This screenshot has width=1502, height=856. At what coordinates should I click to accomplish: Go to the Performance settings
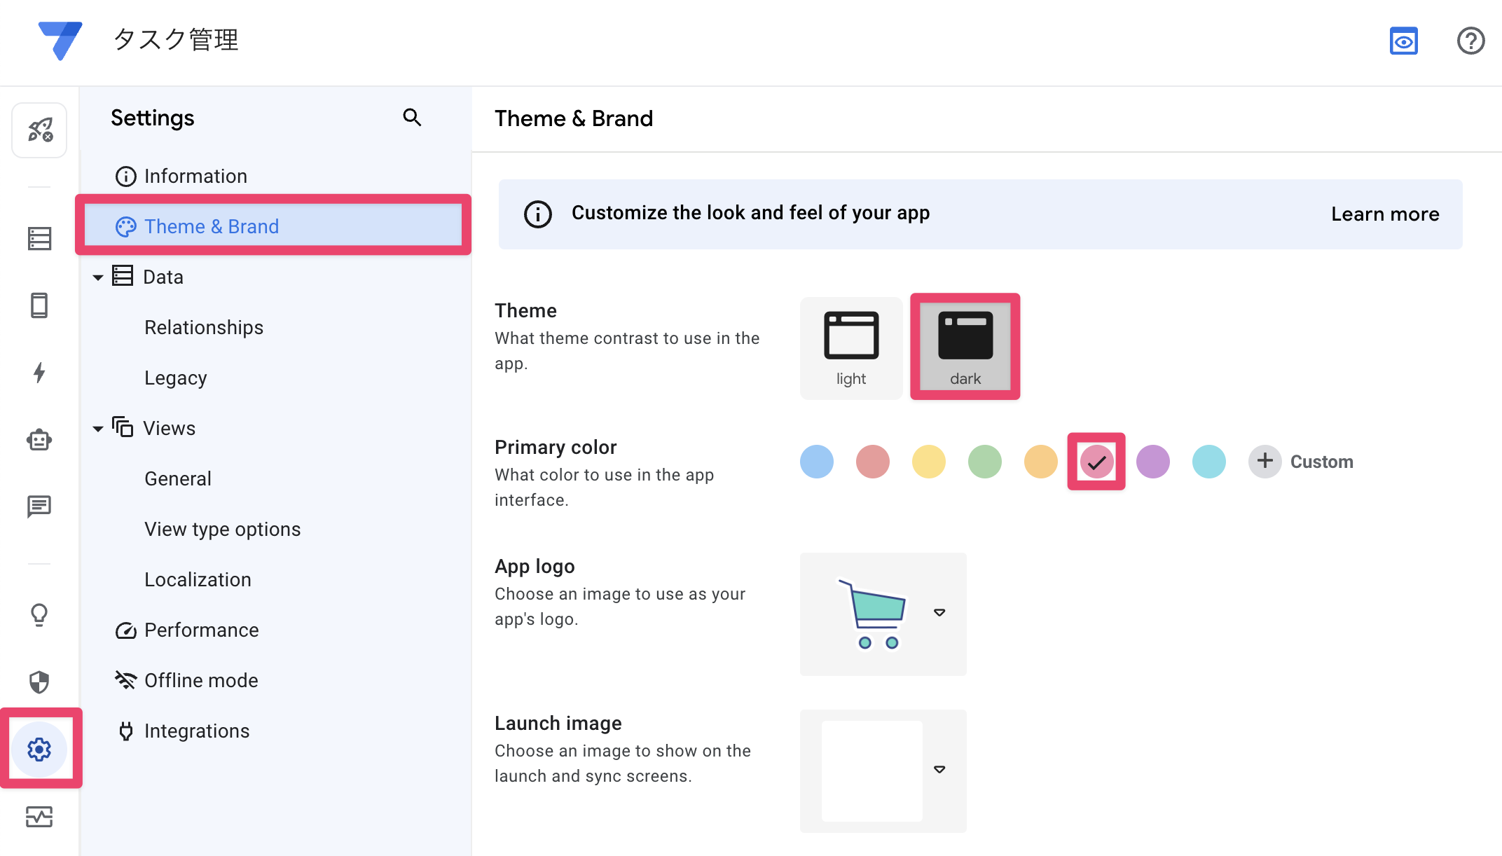(x=201, y=630)
